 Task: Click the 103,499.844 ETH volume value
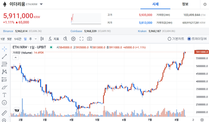point(194,15)
